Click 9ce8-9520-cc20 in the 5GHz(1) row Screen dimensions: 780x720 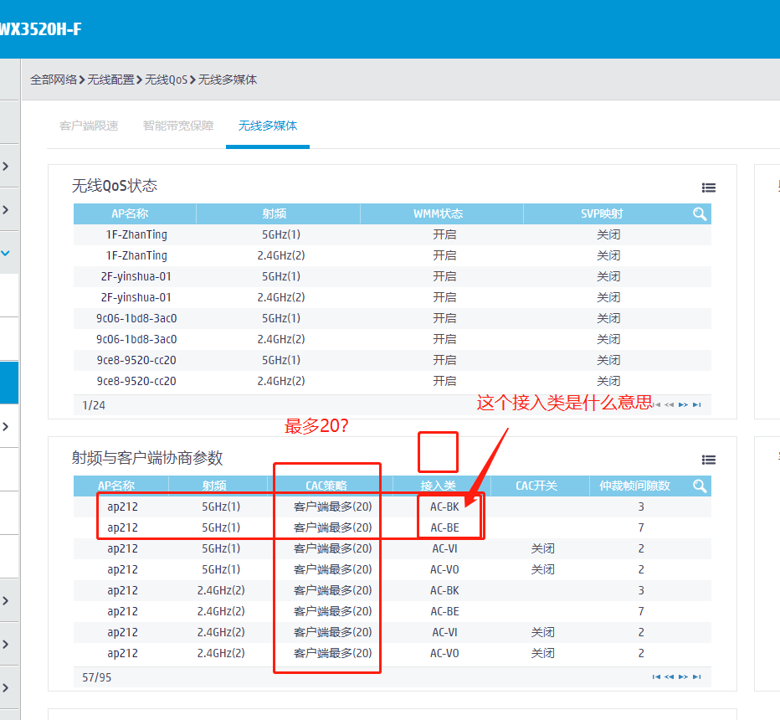click(x=136, y=360)
